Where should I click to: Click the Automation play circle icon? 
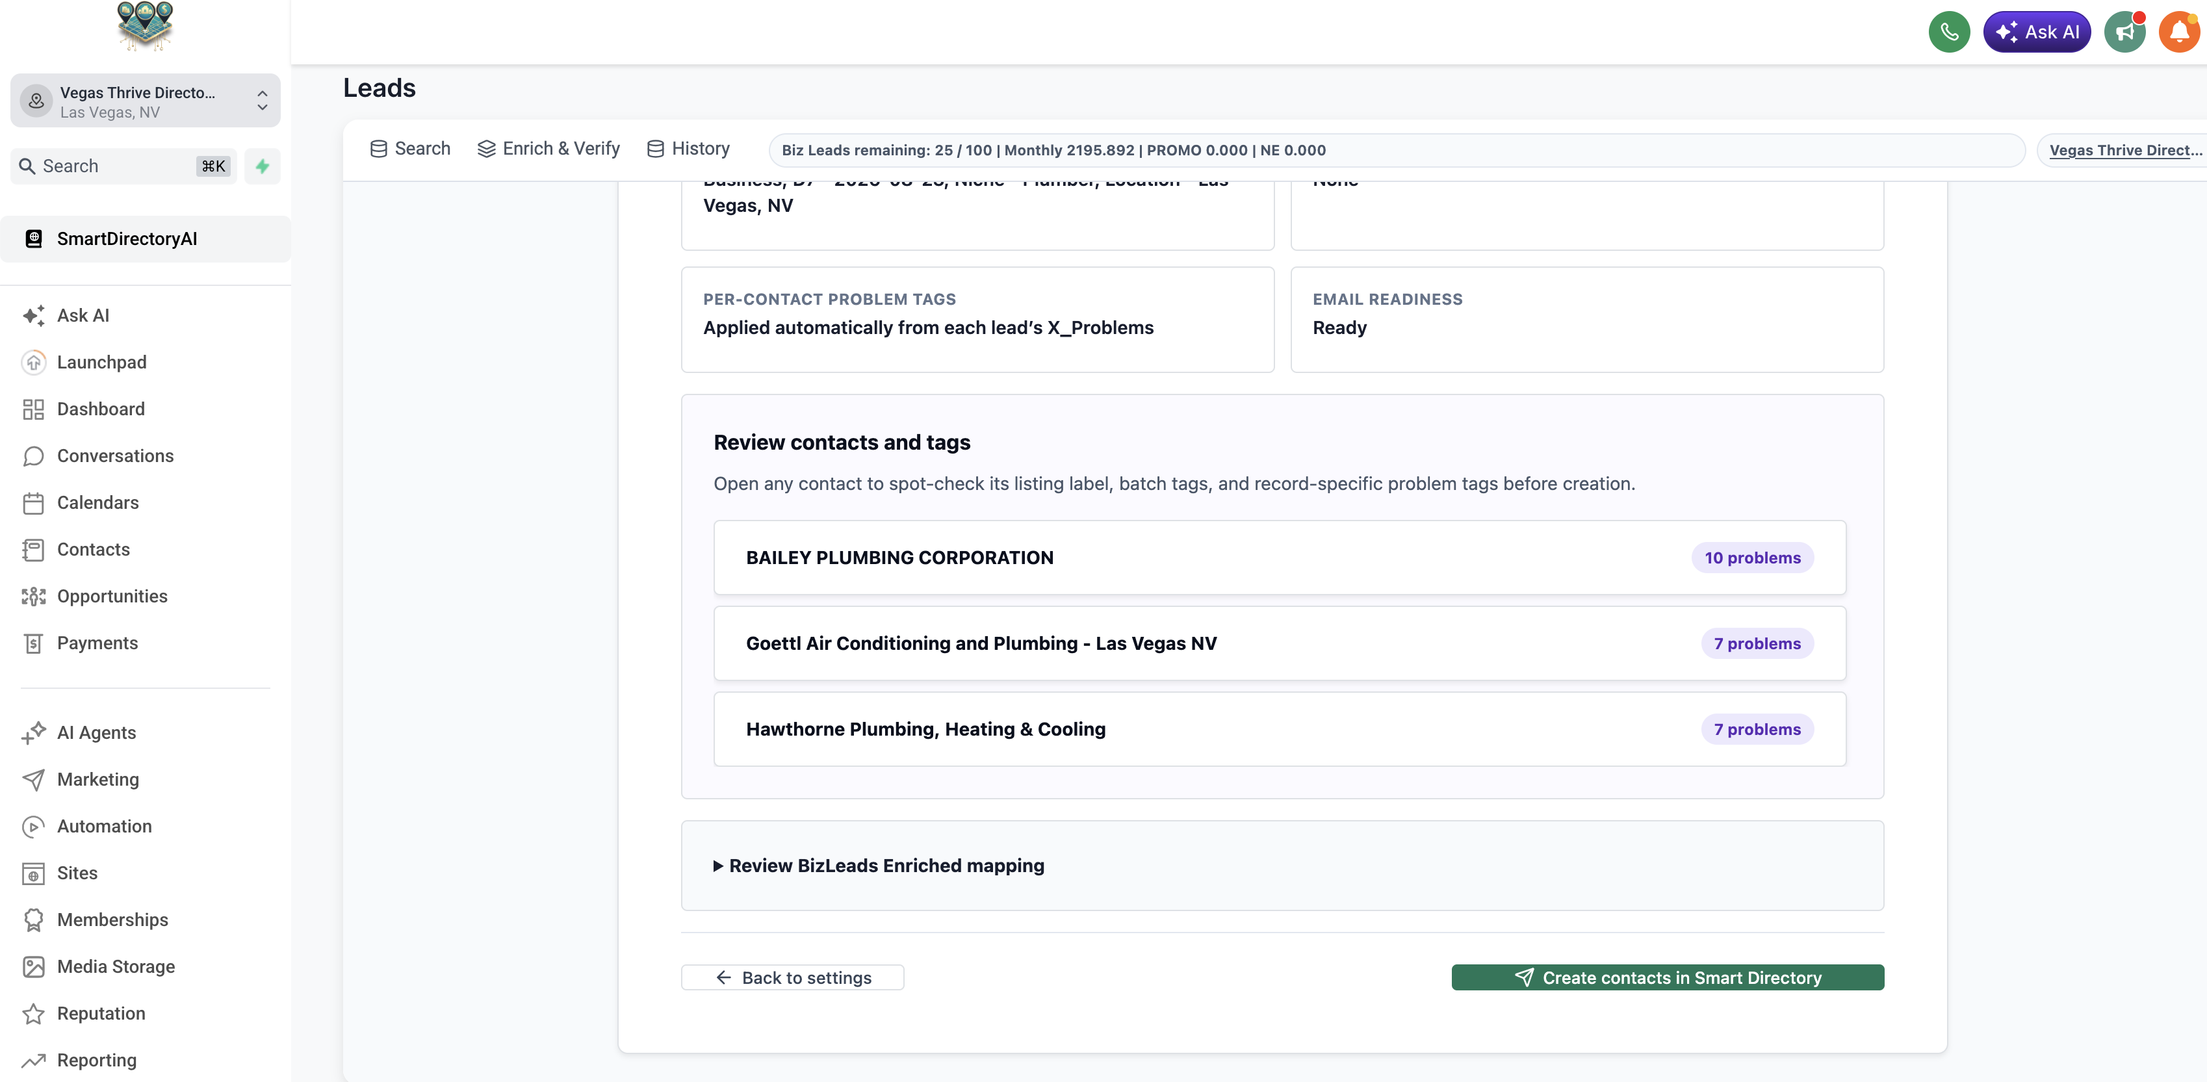pyautogui.click(x=33, y=827)
